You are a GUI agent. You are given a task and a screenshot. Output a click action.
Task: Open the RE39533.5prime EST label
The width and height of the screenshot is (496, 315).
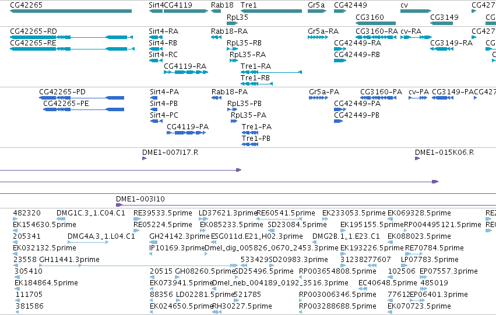163,213
